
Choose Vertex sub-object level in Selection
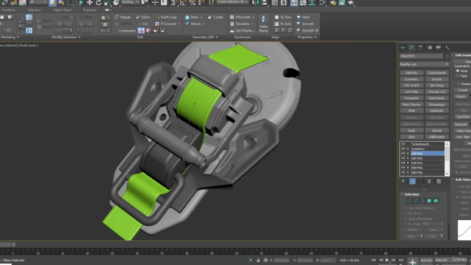[409, 201]
